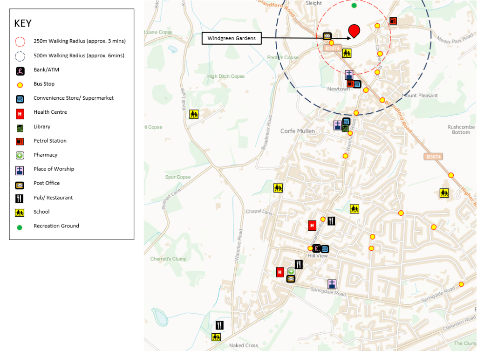The image size is (477, 351).
Task: Click the 250m Walking Radius red circle symbol
Action: tap(20, 41)
